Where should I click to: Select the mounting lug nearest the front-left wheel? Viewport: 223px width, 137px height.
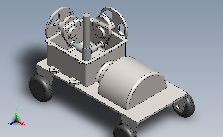[x=55, y=70]
